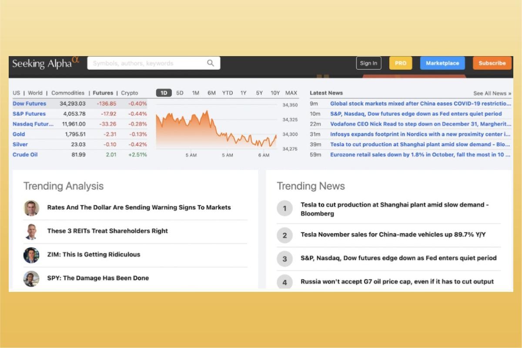Open the Nasdaq Futures quote
This screenshot has width=522, height=348.
coord(33,124)
